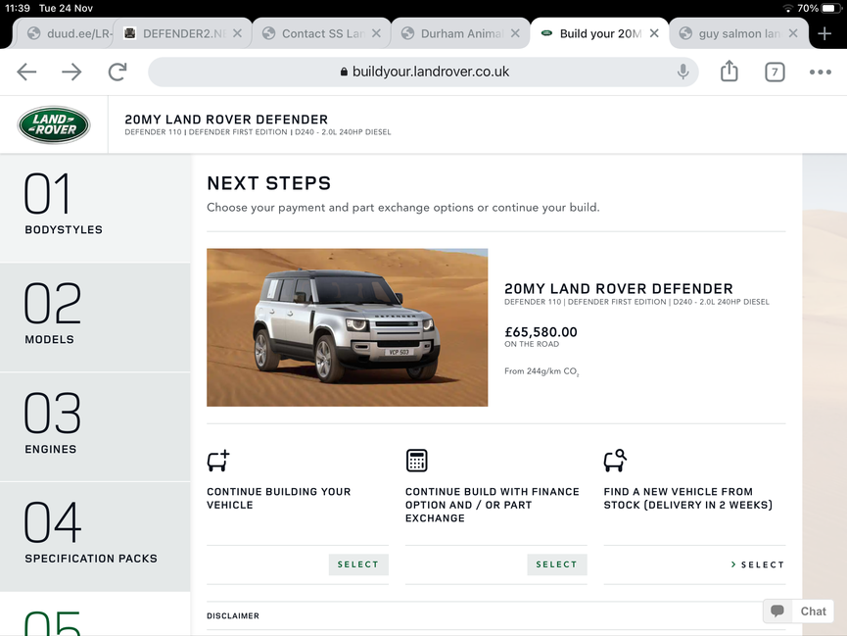847x636 pixels.
Task: Open the tab switcher showing 7 tabs
Action: (775, 72)
